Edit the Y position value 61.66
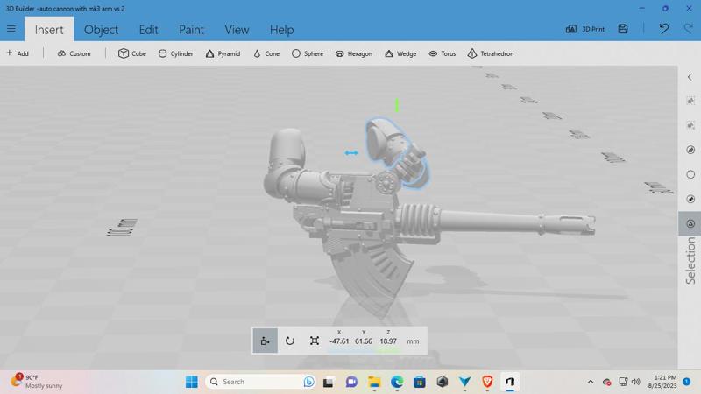The height and width of the screenshot is (394, 701). click(x=364, y=341)
